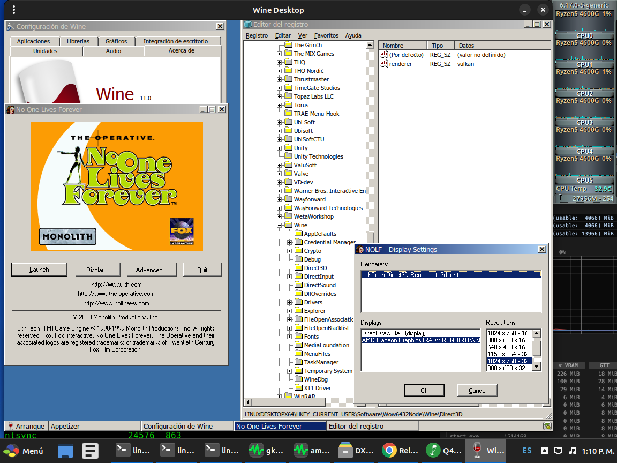617x463 pixels.
Task: Expand the Crypto subkey
Action: click(289, 251)
